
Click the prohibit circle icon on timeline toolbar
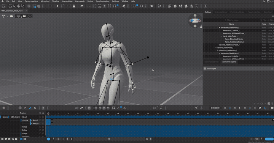pos(35,108)
